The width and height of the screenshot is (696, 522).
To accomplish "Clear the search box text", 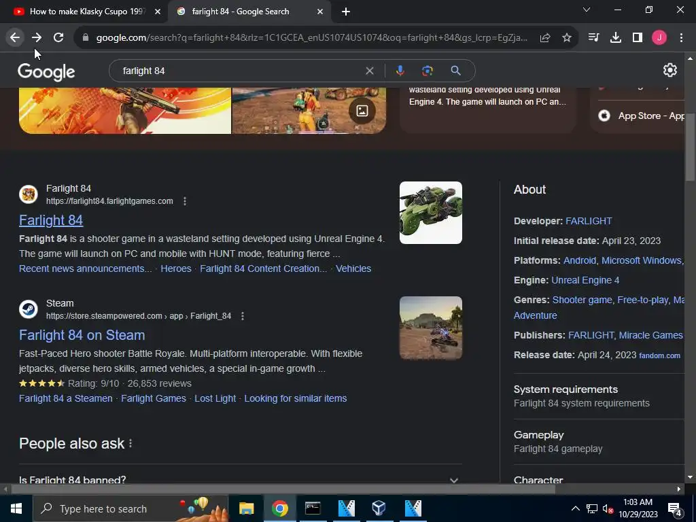I will tap(369, 71).
